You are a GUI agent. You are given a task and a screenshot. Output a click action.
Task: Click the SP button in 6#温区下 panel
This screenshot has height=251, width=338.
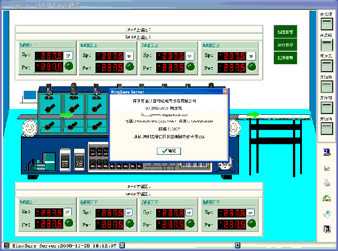click(128, 213)
